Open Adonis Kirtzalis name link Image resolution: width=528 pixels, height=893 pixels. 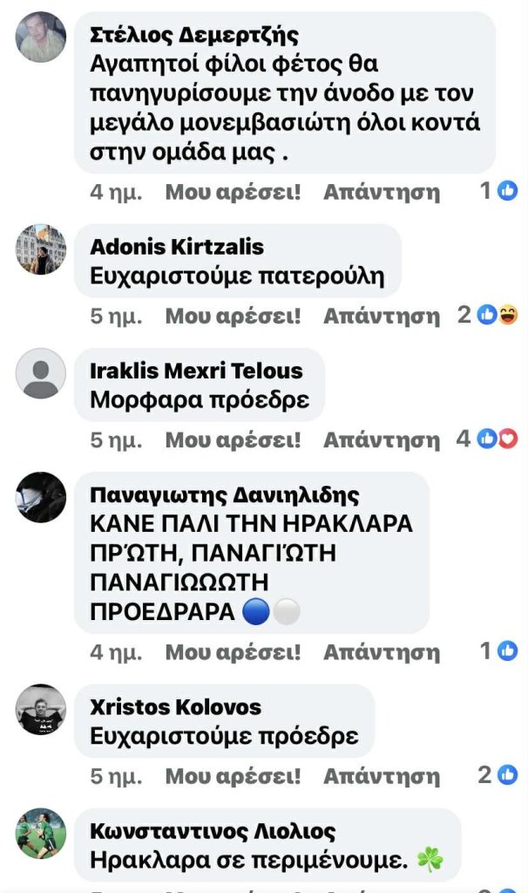(x=177, y=247)
